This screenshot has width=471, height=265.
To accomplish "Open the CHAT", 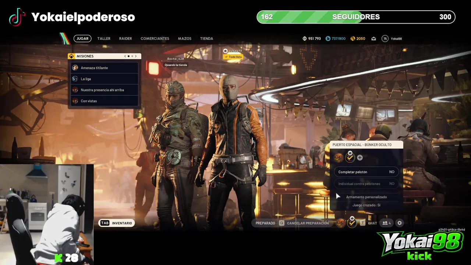I will (x=372, y=223).
